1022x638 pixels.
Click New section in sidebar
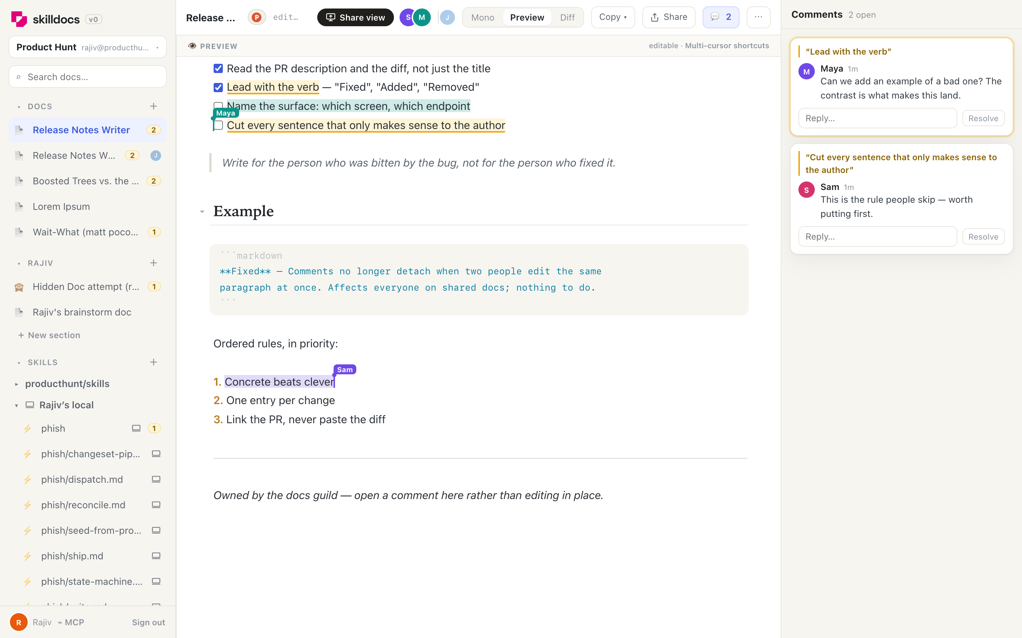coord(49,335)
